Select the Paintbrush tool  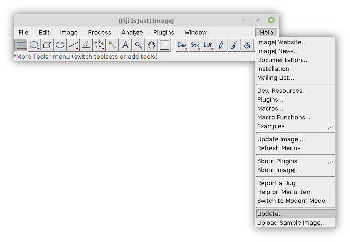pyautogui.click(x=234, y=45)
